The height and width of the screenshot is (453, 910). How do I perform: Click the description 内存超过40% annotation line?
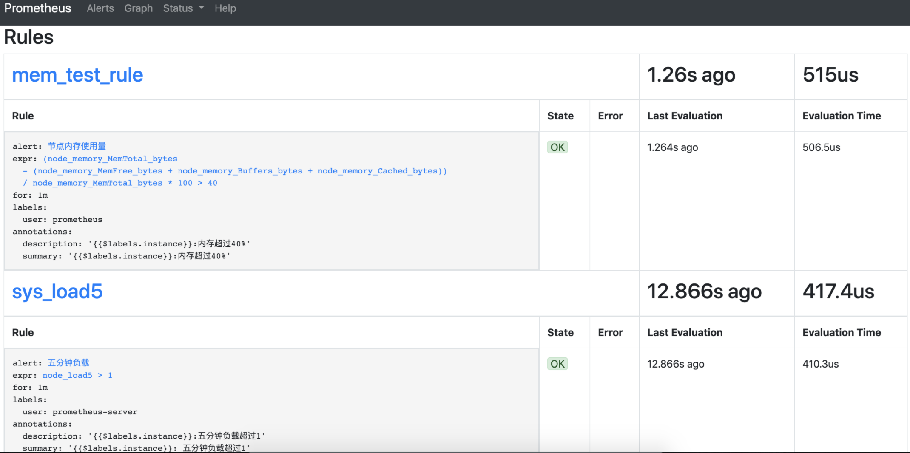tap(136, 244)
